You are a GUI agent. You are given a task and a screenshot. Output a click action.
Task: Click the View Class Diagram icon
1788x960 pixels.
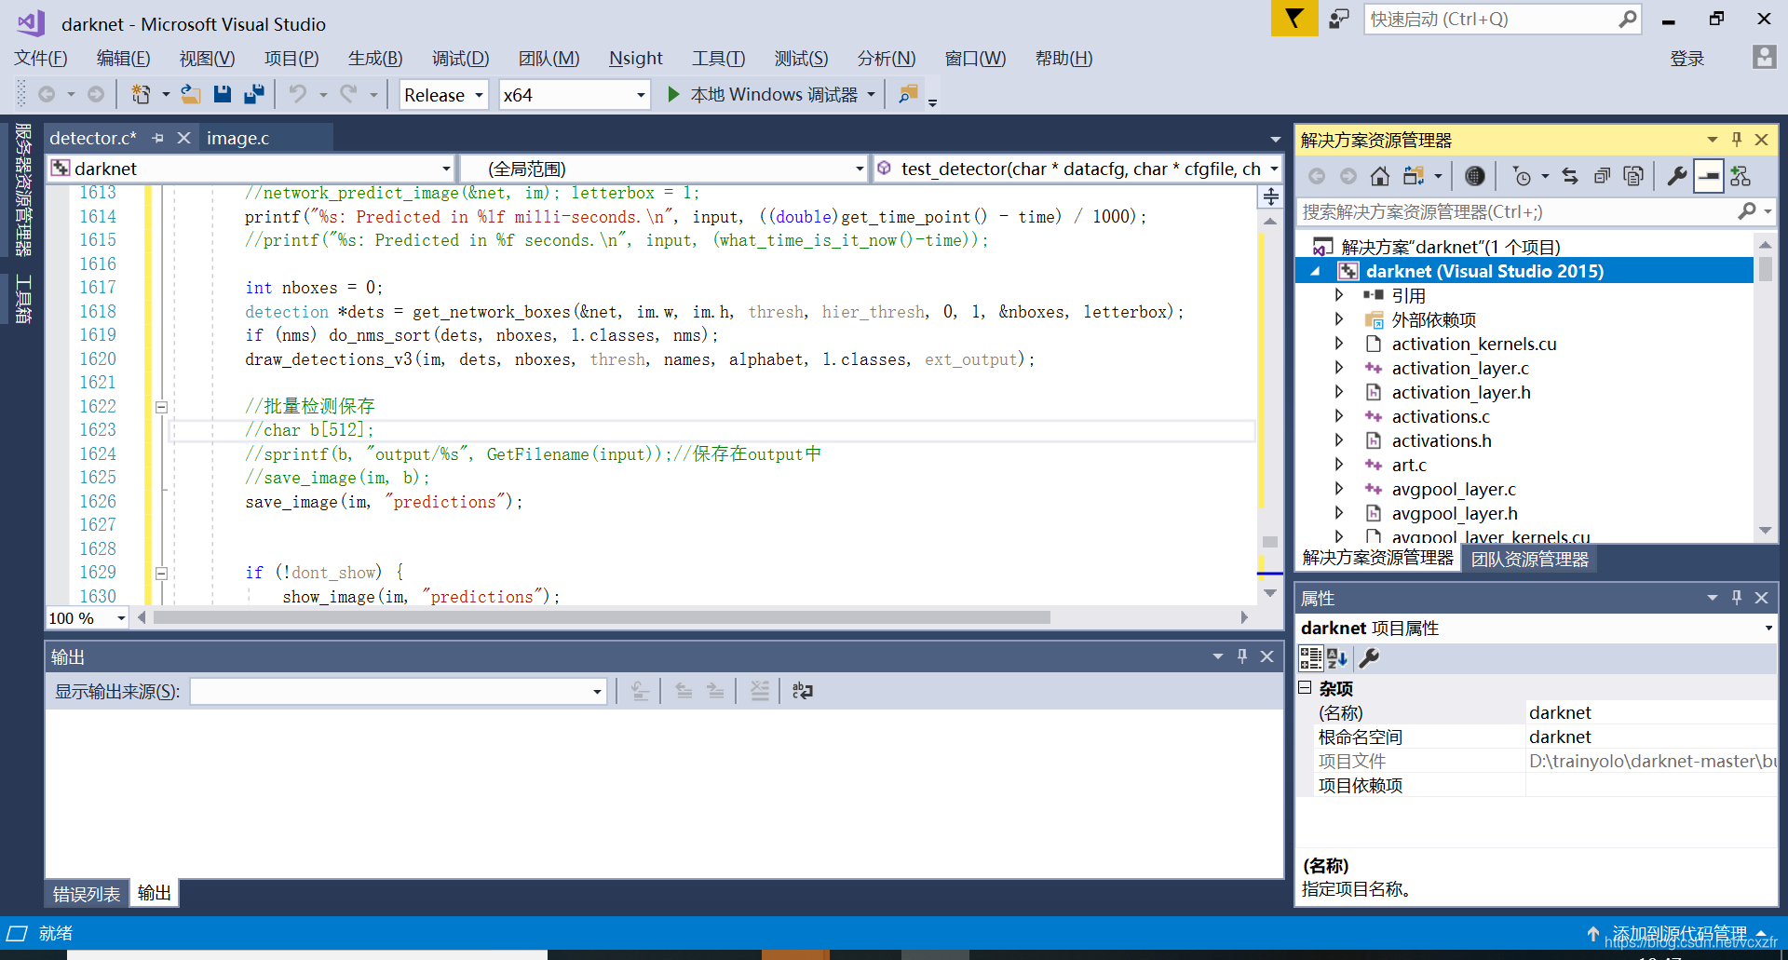coord(1741,176)
